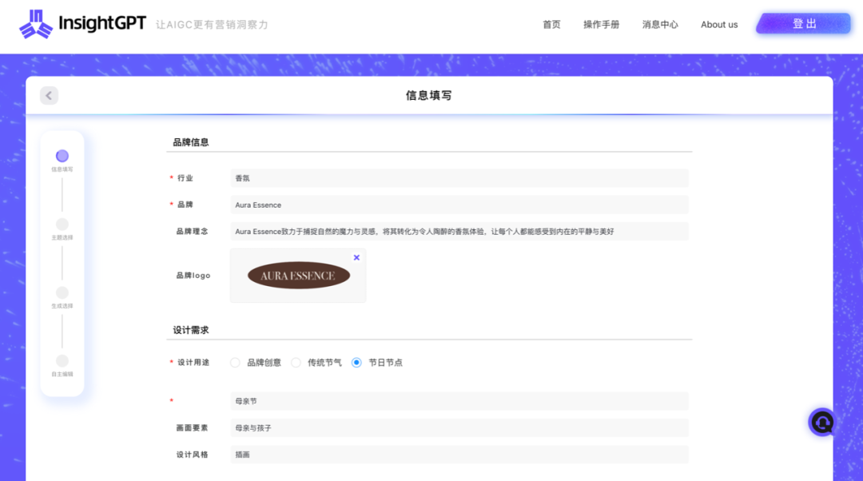This screenshot has width=863, height=481.
Task: Select the 品牌创意 radio option
Action: (x=235, y=362)
